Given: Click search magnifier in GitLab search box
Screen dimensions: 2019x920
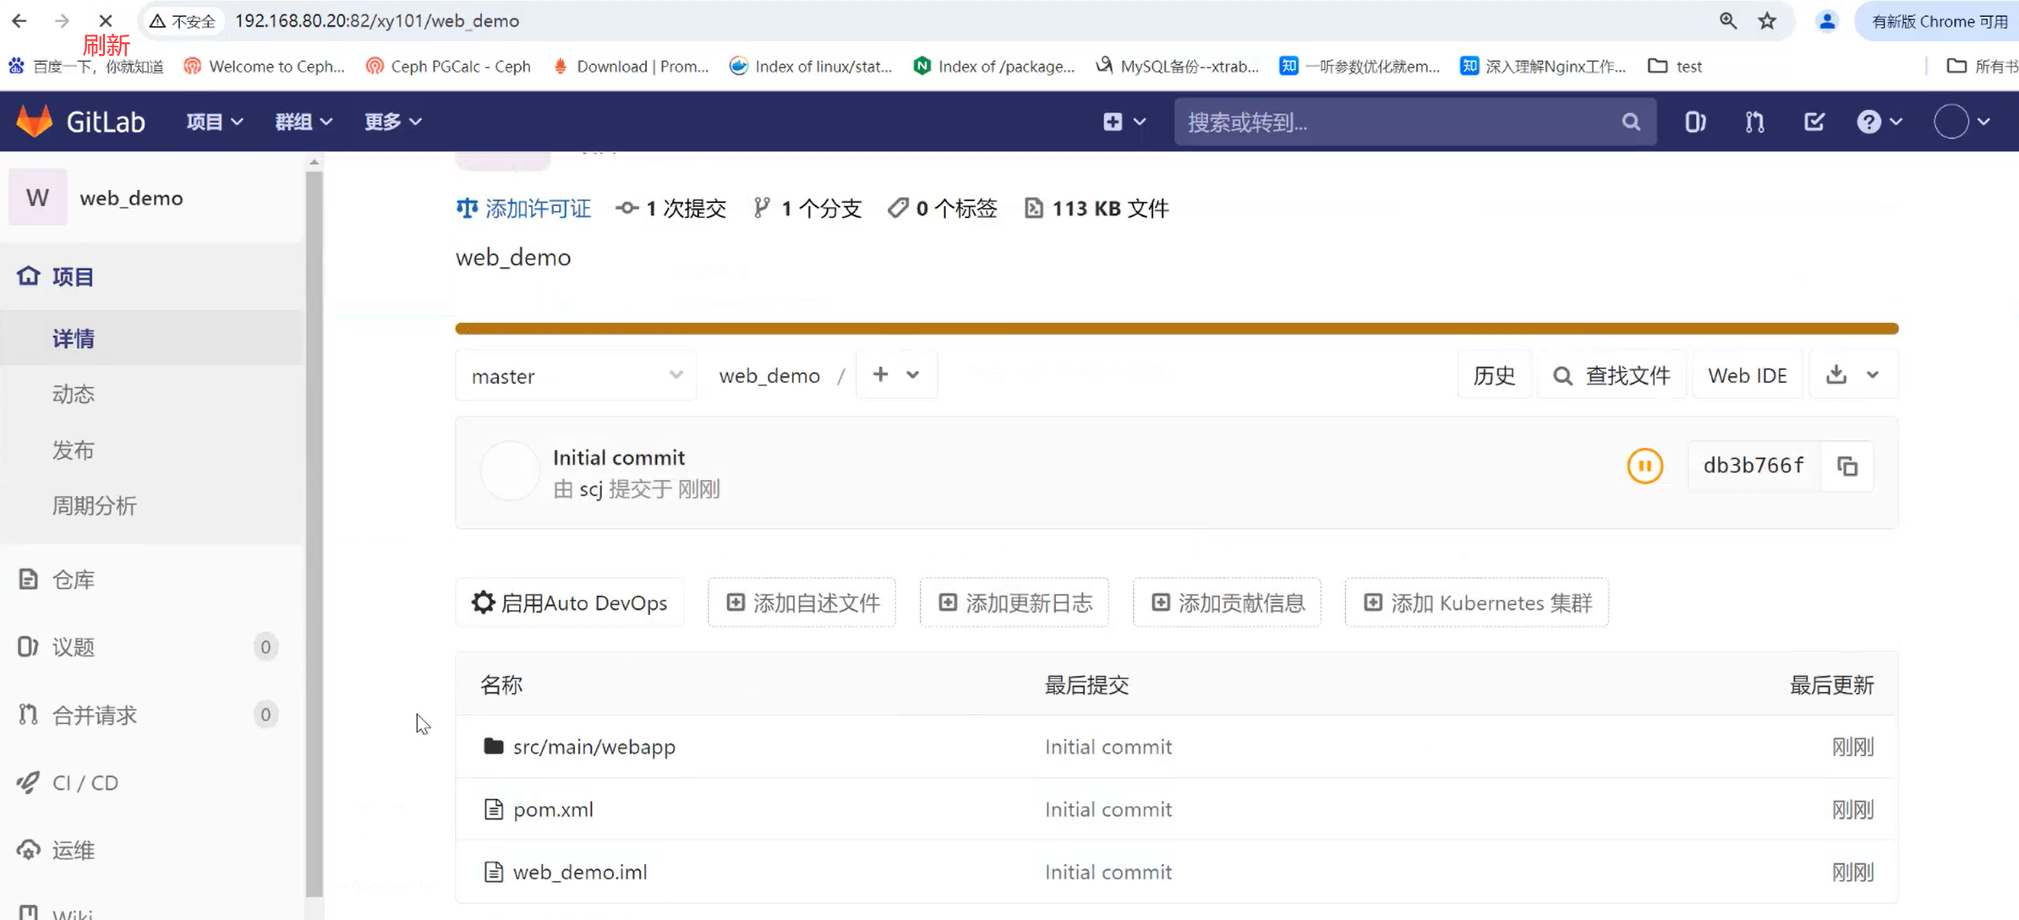Looking at the screenshot, I should click(1631, 122).
